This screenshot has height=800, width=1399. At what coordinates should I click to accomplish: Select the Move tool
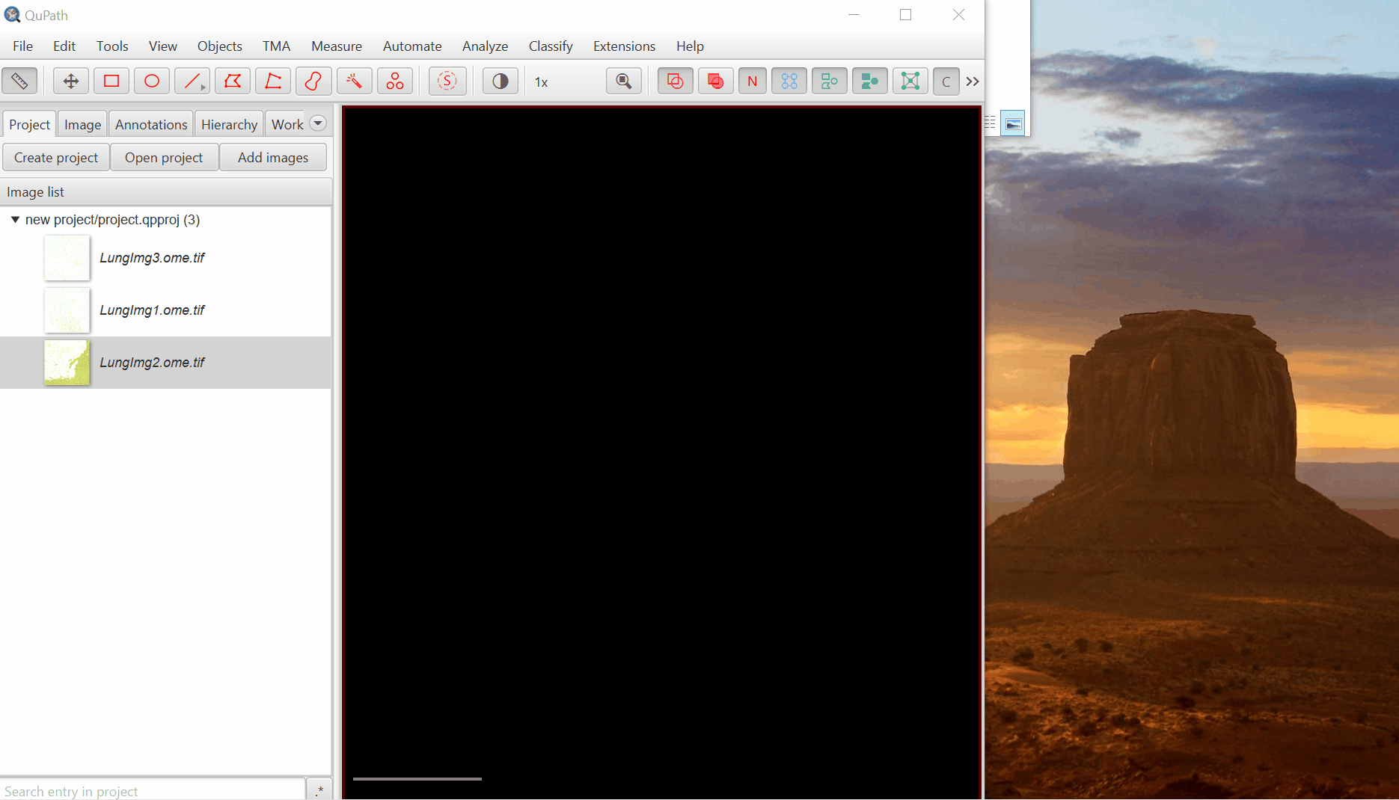(x=71, y=81)
